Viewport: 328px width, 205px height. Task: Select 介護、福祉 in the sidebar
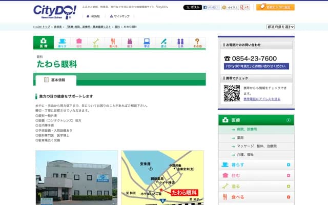[x=256, y=155]
